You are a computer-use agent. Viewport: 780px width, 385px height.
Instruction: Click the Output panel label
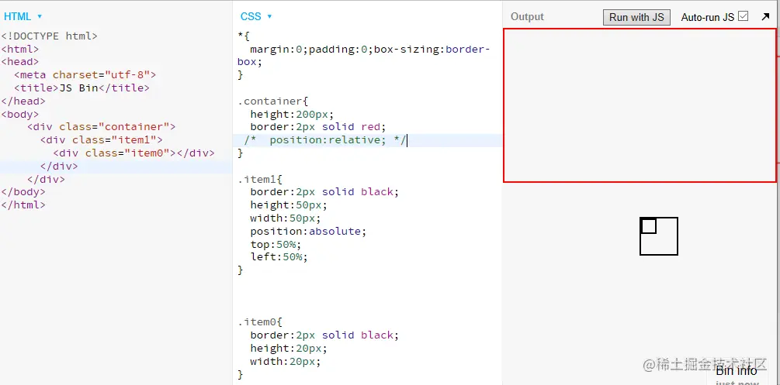click(527, 16)
